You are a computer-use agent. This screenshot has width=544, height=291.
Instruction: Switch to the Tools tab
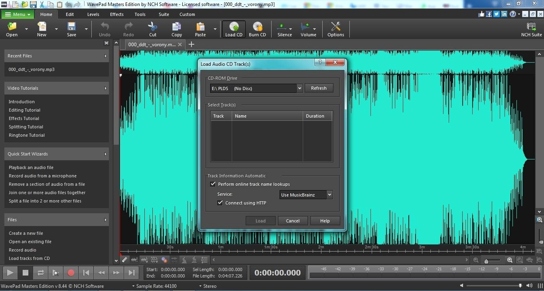[x=140, y=14]
